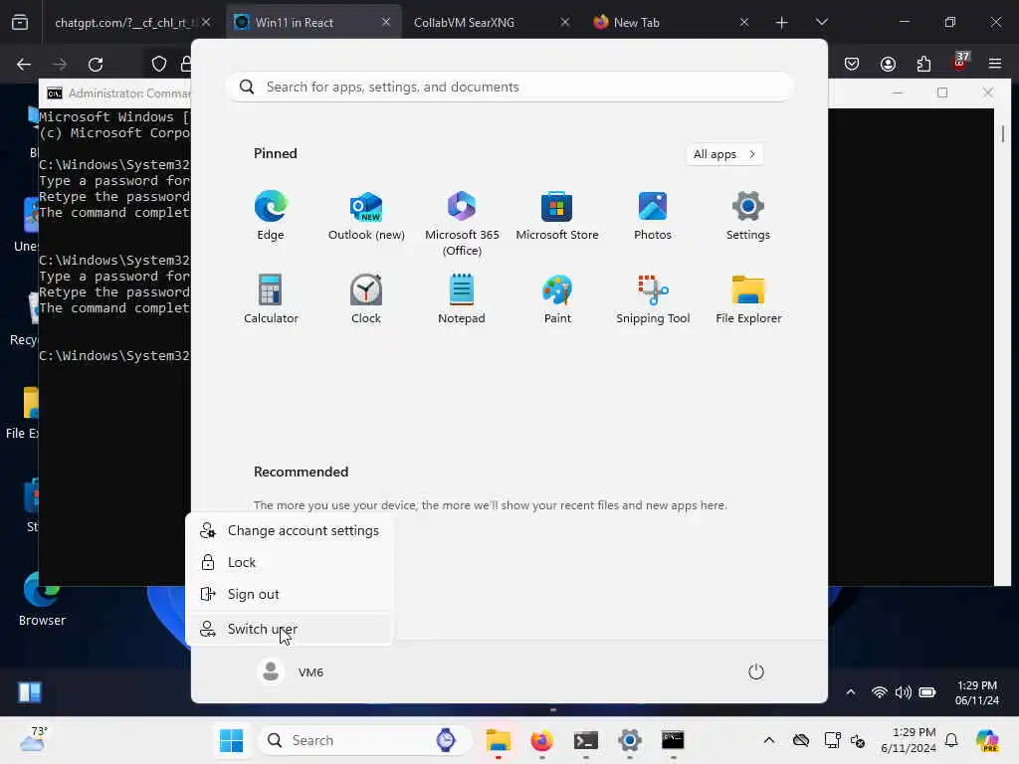This screenshot has width=1019, height=764.
Task: Open the Settings gear on taskbar
Action: tap(629, 740)
